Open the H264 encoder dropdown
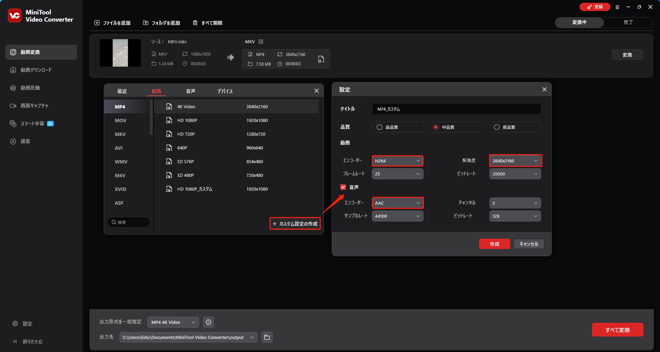Screen dimensions: 660x352 pos(397,160)
